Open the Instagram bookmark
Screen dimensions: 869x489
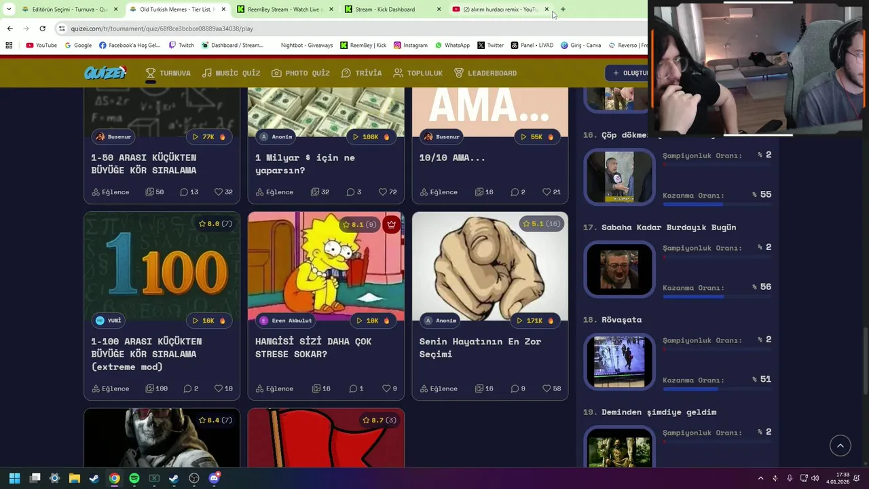410,46
